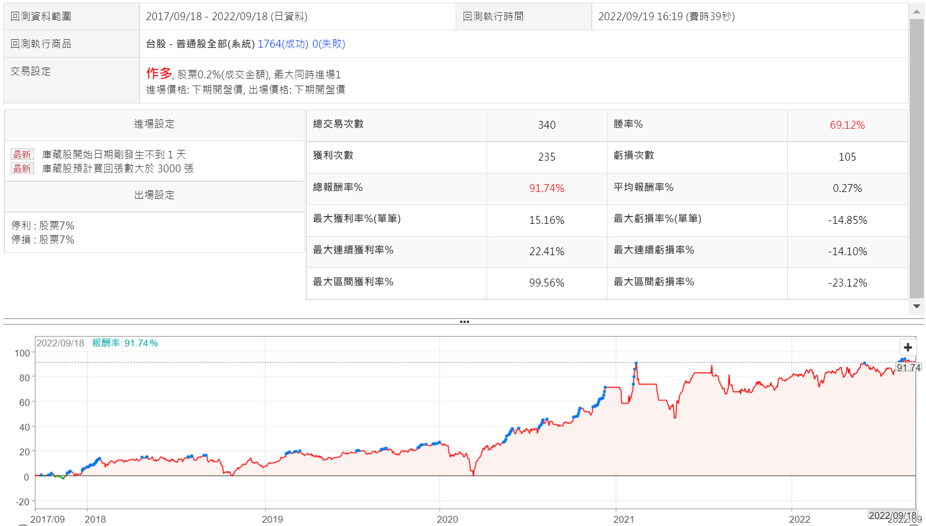Click the 報酬率: 91.74% chart legend

click(x=125, y=343)
